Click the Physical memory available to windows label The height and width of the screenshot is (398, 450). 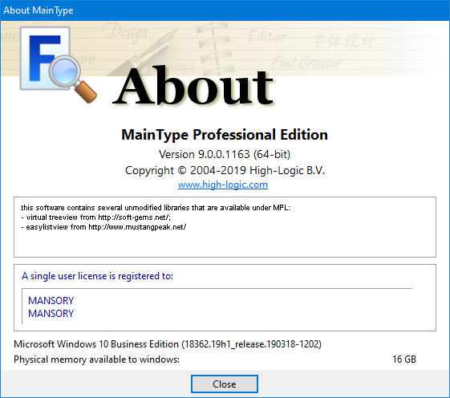(97, 359)
